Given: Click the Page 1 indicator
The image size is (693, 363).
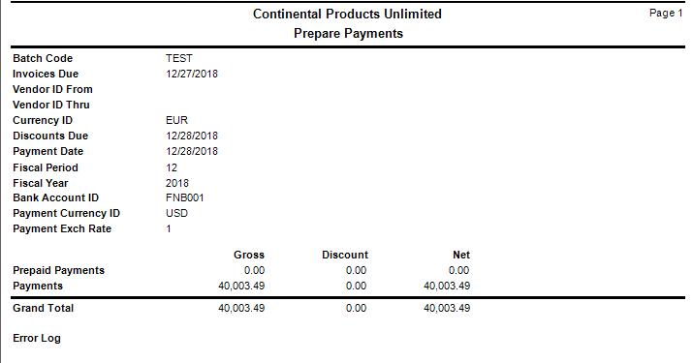Looking at the screenshot, I should click(x=666, y=14).
